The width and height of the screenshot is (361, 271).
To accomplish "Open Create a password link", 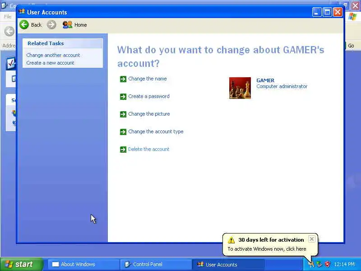I will pyautogui.click(x=149, y=96).
